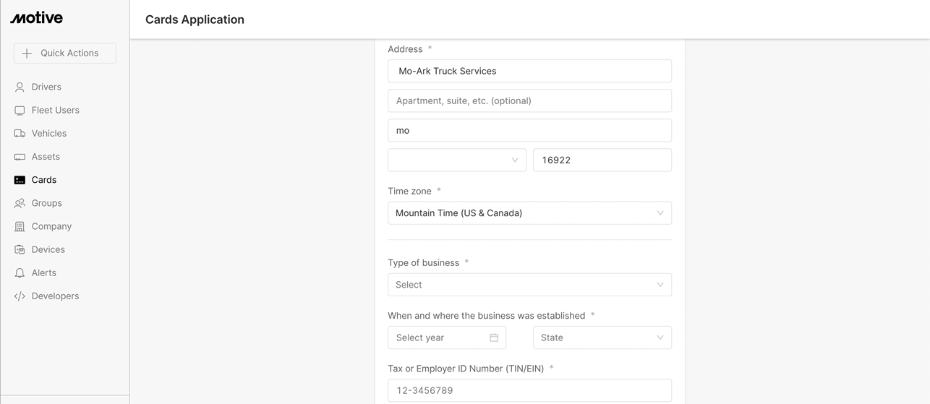Go to Fleet Users section
Screen dimensions: 930x404
pyautogui.click(x=55, y=111)
